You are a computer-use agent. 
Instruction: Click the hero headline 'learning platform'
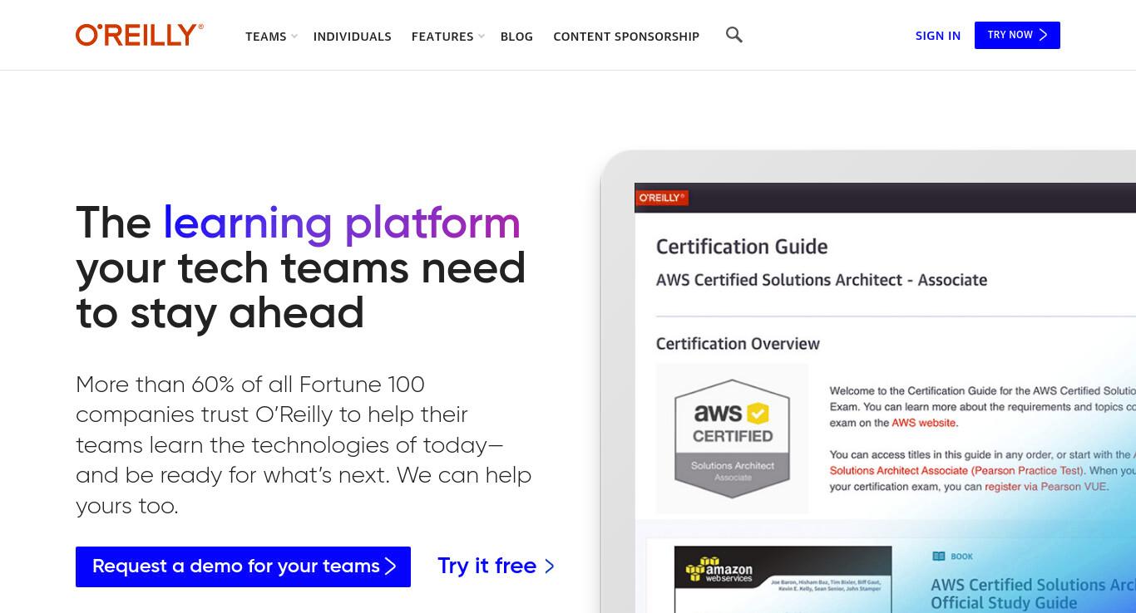tap(341, 223)
